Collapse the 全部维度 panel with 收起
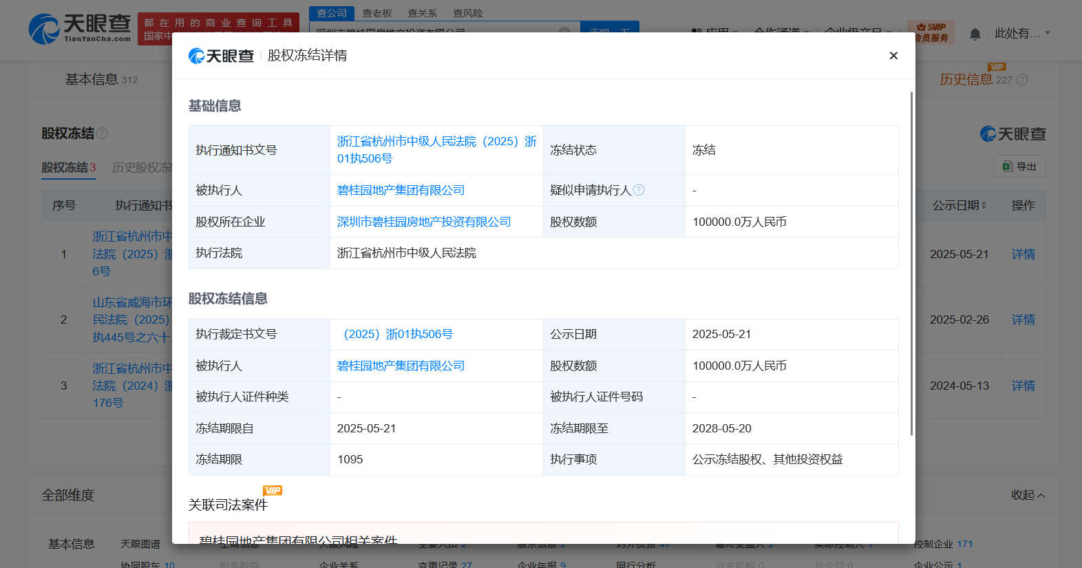The height and width of the screenshot is (568, 1082). pyautogui.click(x=1028, y=495)
